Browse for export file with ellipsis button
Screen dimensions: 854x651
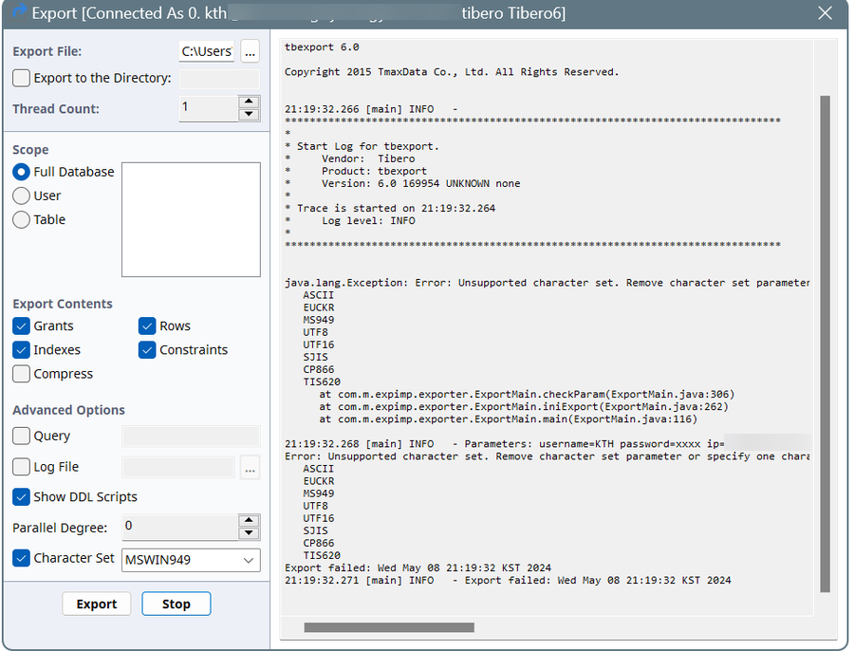250,51
